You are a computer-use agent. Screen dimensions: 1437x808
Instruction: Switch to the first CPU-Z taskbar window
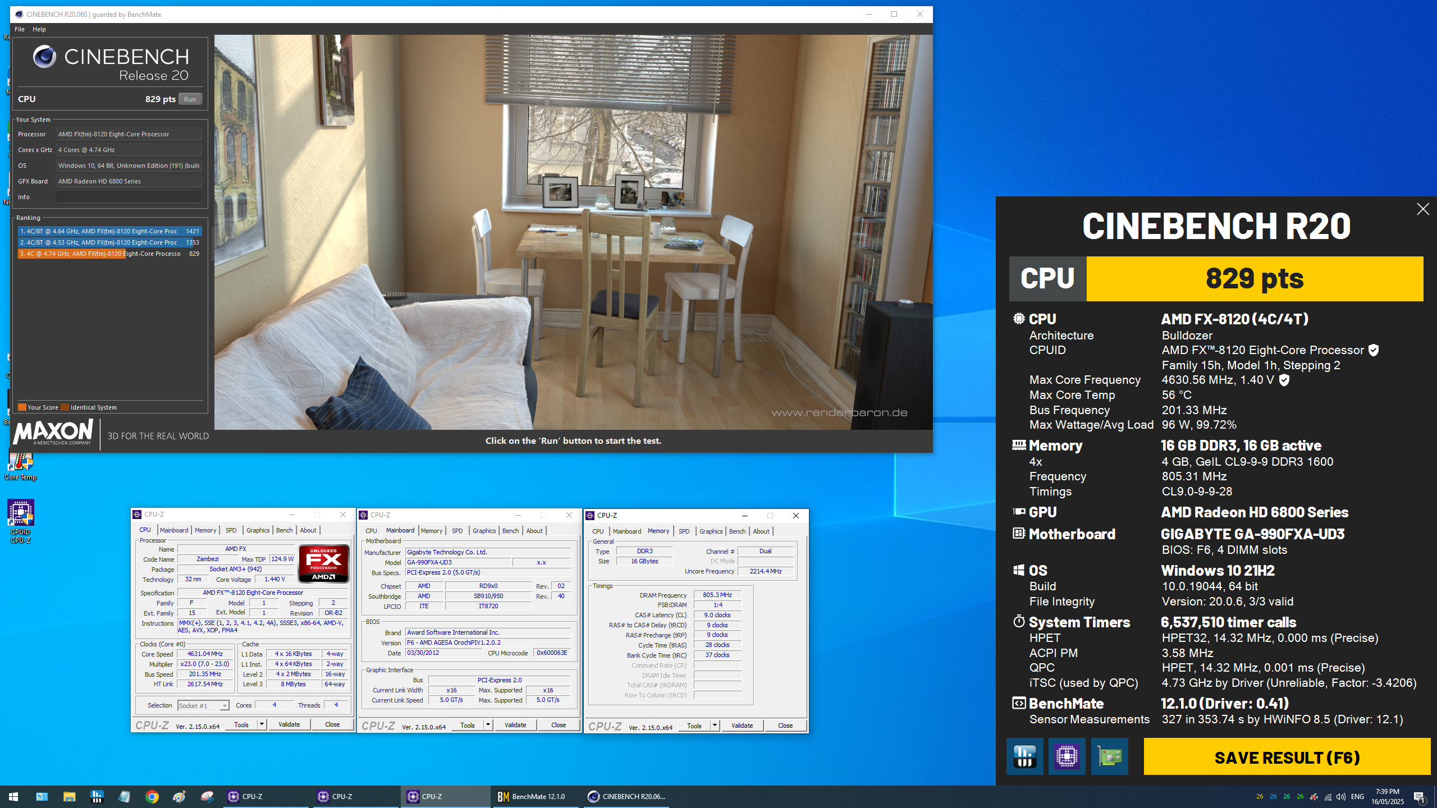click(x=266, y=797)
